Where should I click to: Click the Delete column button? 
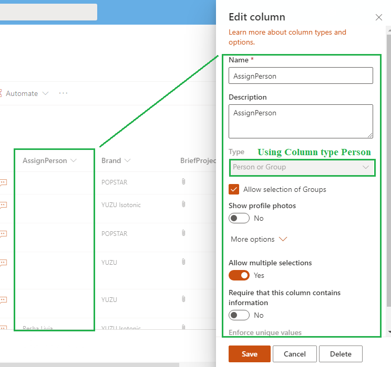tap(341, 354)
